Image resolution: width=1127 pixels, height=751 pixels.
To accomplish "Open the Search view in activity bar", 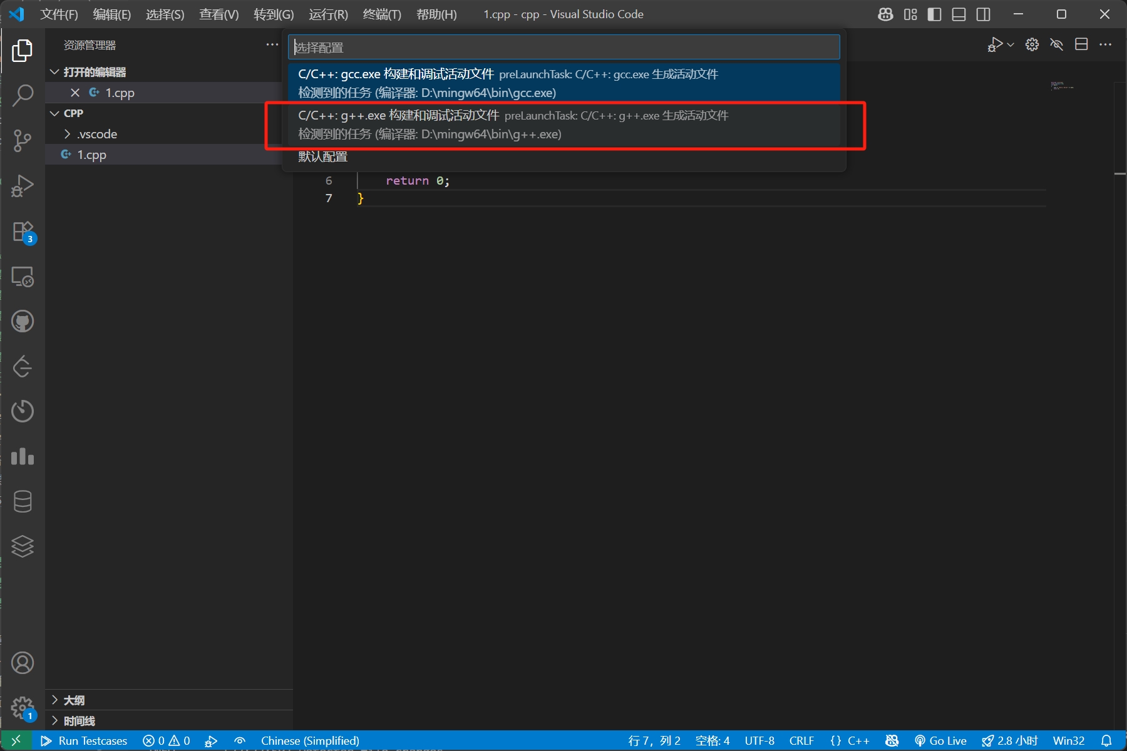I will (x=23, y=96).
